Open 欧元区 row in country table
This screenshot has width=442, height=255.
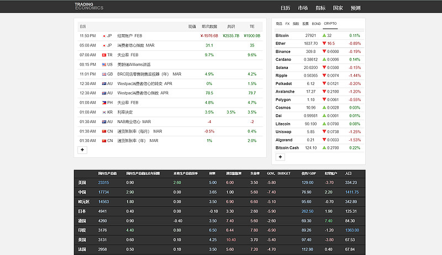84,202
